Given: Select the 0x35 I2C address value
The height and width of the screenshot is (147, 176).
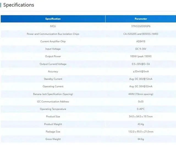Looking at the screenshot, I should coord(141,102).
